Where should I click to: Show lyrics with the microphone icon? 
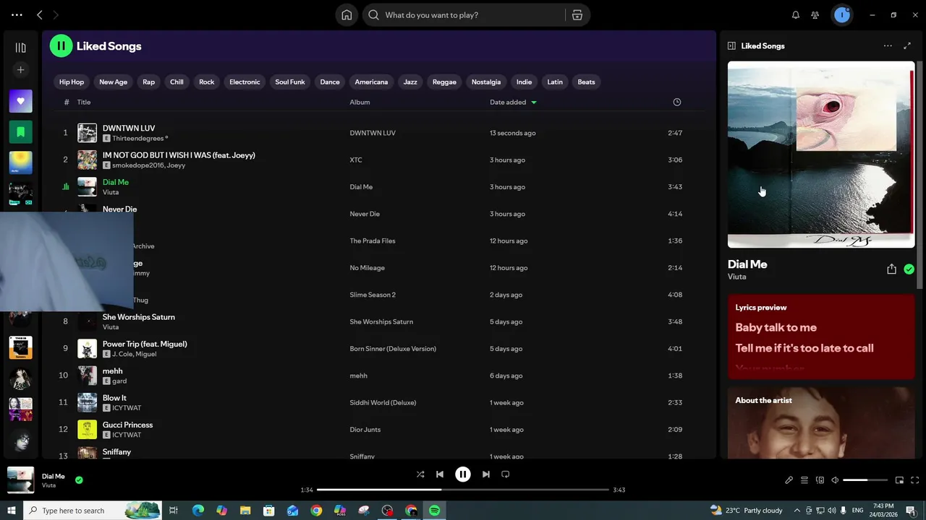coord(789,480)
